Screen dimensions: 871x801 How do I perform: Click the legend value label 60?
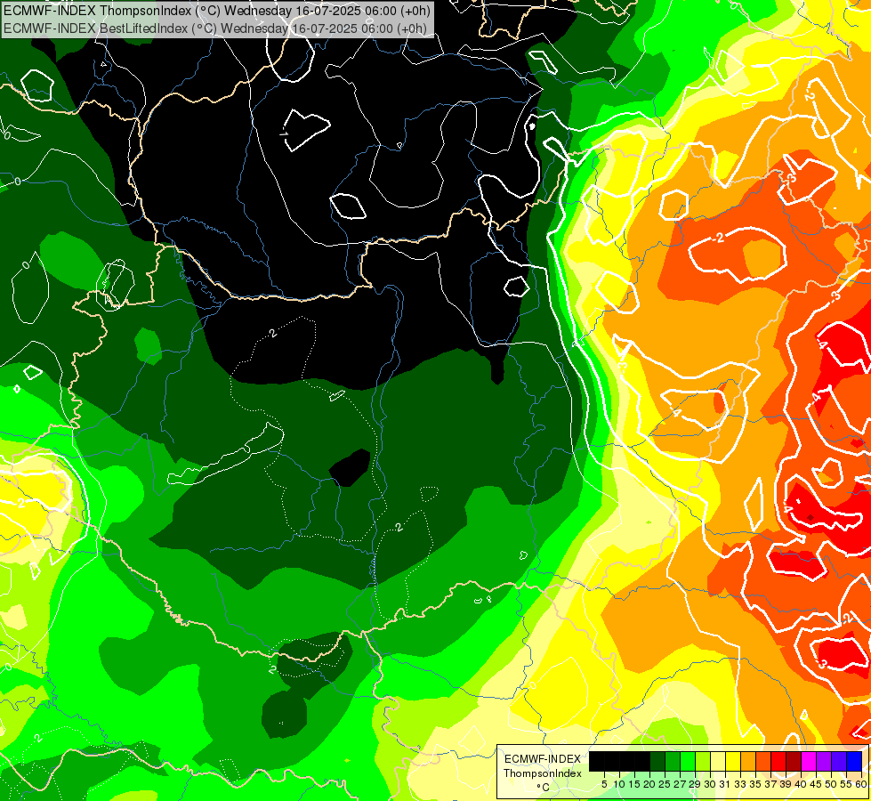(860, 784)
